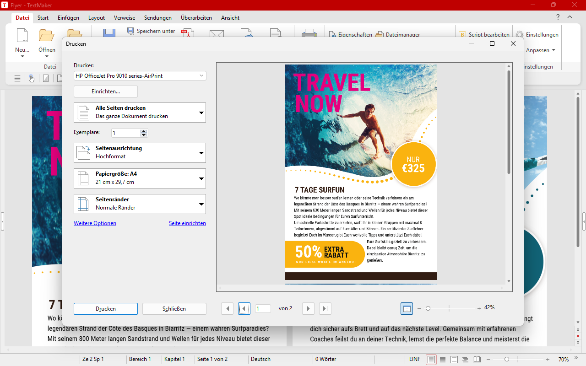Switch to outline view icon in status bar
Screen dimensions: 586x366
point(465,360)
